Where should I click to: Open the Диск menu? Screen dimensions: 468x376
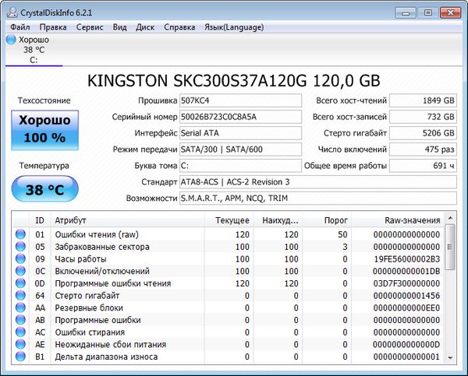pyautogui.click(x=145, y=26)
